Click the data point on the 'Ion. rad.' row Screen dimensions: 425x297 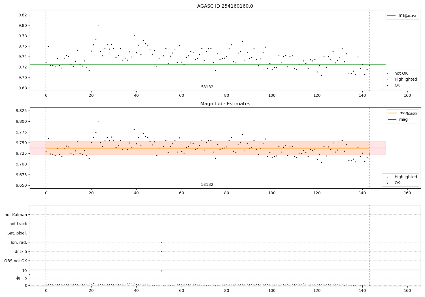[x=161, y=242]
